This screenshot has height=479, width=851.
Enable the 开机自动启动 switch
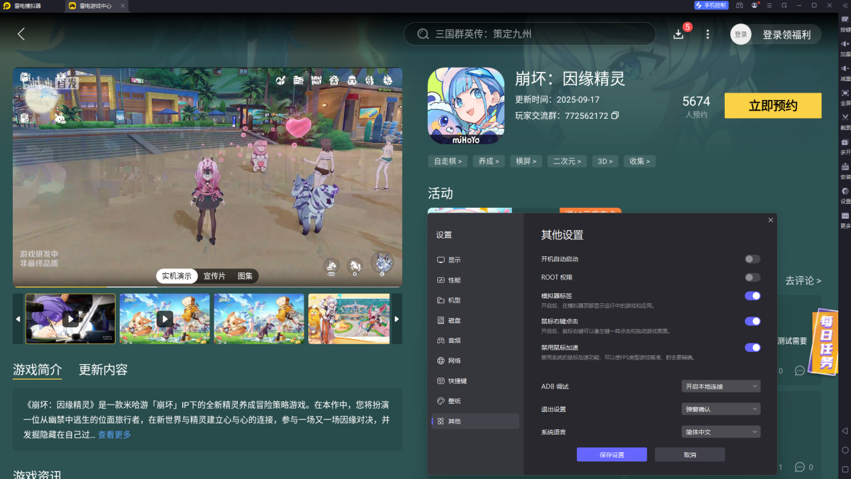pos(752,259)
